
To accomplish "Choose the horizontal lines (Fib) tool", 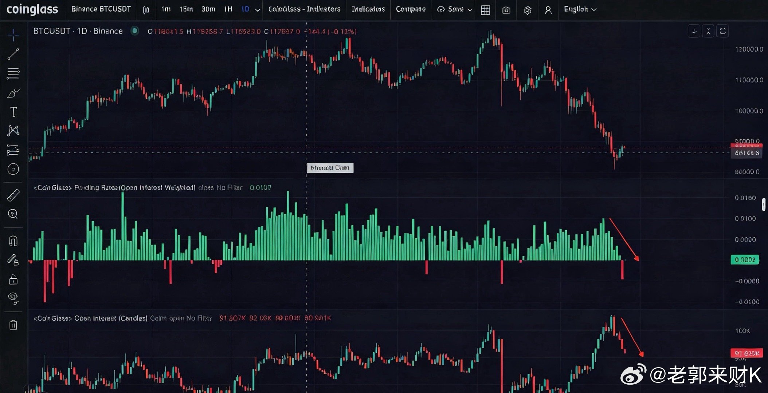I will click(13, 74).
